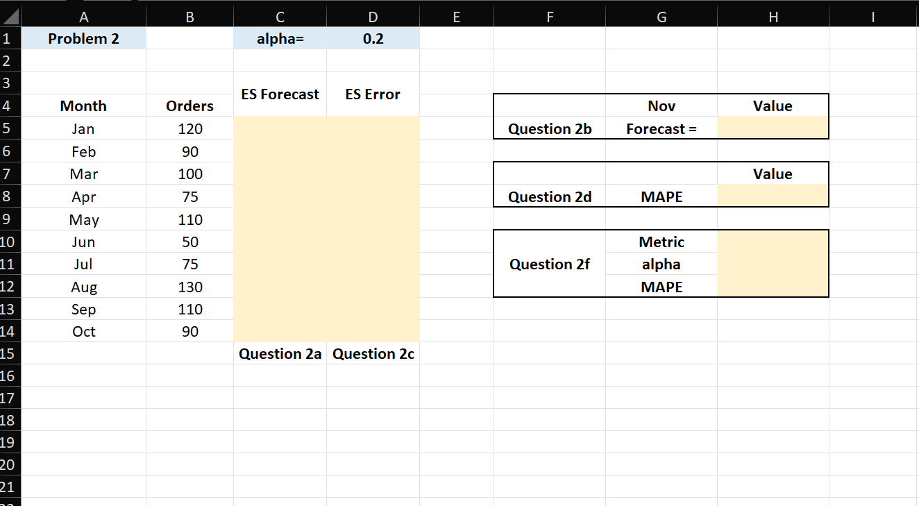Select the highlighted Nov Forecast value cell
This screenshot has width=919, height=506.
773,128
